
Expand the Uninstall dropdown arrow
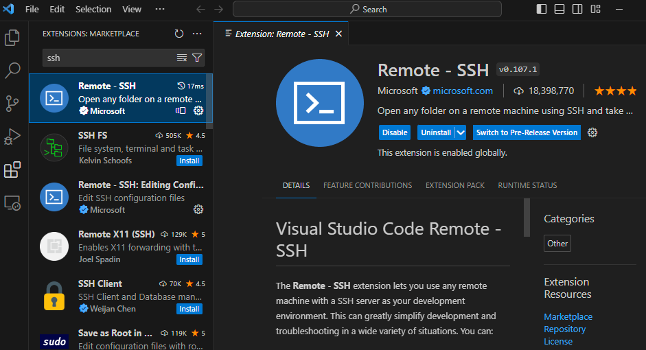461,132
